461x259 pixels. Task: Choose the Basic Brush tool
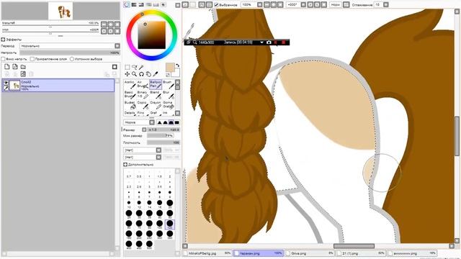pos(130,94)
